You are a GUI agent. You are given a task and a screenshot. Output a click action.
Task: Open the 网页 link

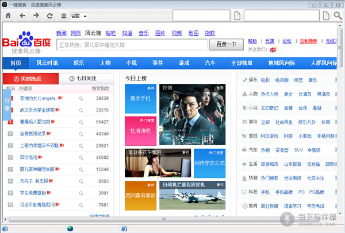click(x=76, y=33)
